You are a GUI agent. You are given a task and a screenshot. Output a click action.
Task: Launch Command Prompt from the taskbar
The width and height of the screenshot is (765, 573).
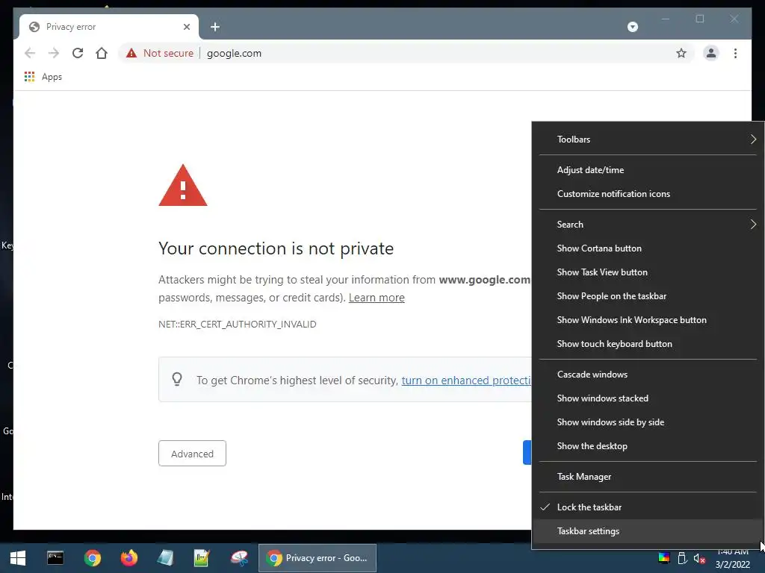tap(55, 558)
